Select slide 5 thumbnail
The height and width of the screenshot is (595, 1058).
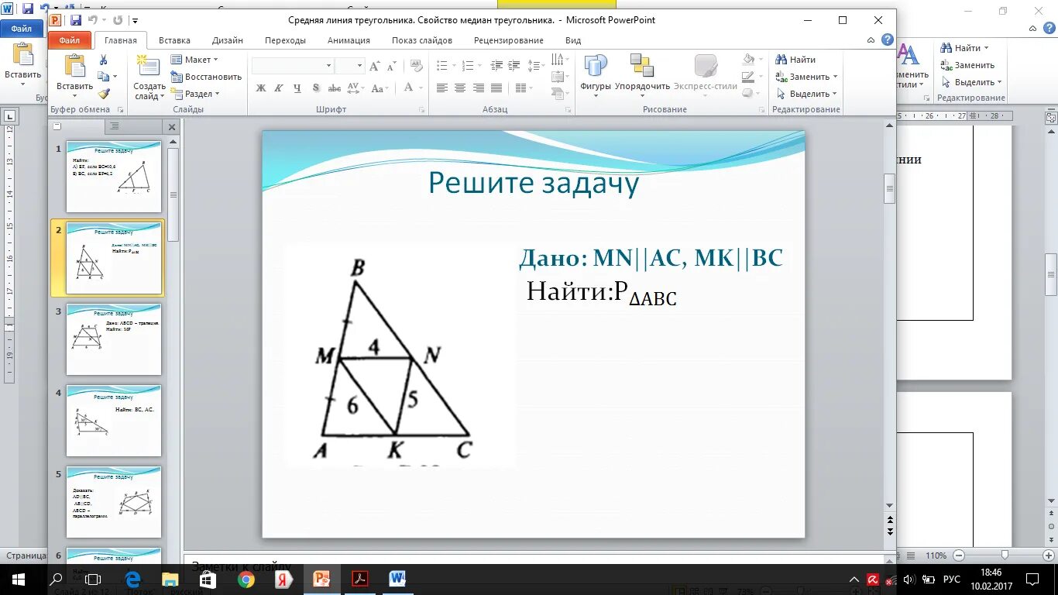click(114, 502)
